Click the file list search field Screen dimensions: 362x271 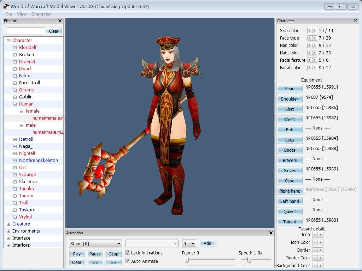coord(26,31)
